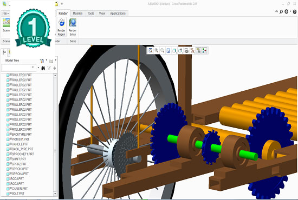The height and width of the screenshot is (200, 298).
Task: Expand the search field dropdown arrow
Action: coord(38,68)
